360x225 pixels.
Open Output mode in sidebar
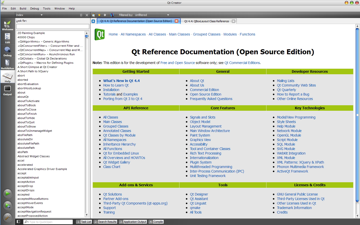[7, 90]
